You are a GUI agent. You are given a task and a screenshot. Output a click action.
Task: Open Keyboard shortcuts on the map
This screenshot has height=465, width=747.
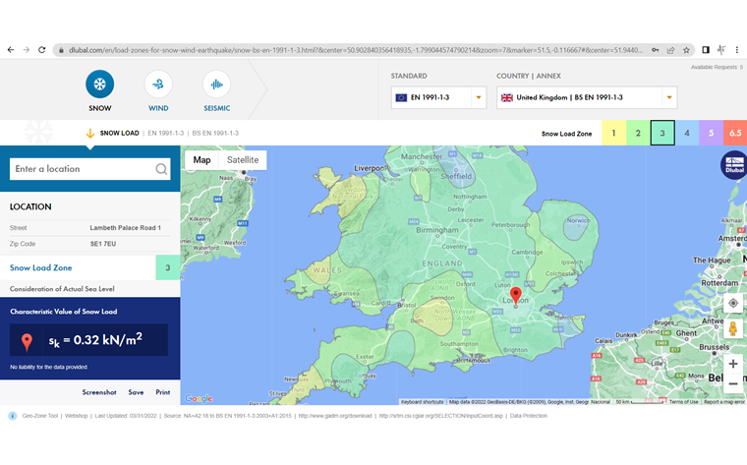click(x=422, y=402)
